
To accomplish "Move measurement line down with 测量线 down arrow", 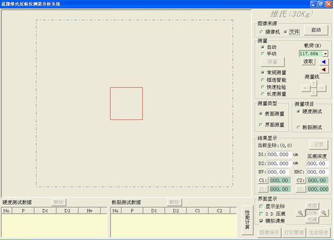I will coord(314,92).
